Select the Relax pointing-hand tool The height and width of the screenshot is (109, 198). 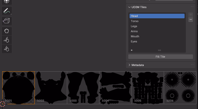click(7, 40)
